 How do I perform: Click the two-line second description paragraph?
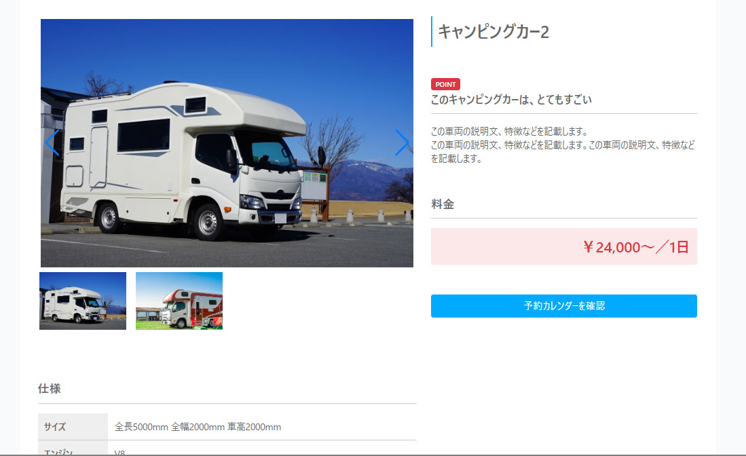(x=563, y=152)
